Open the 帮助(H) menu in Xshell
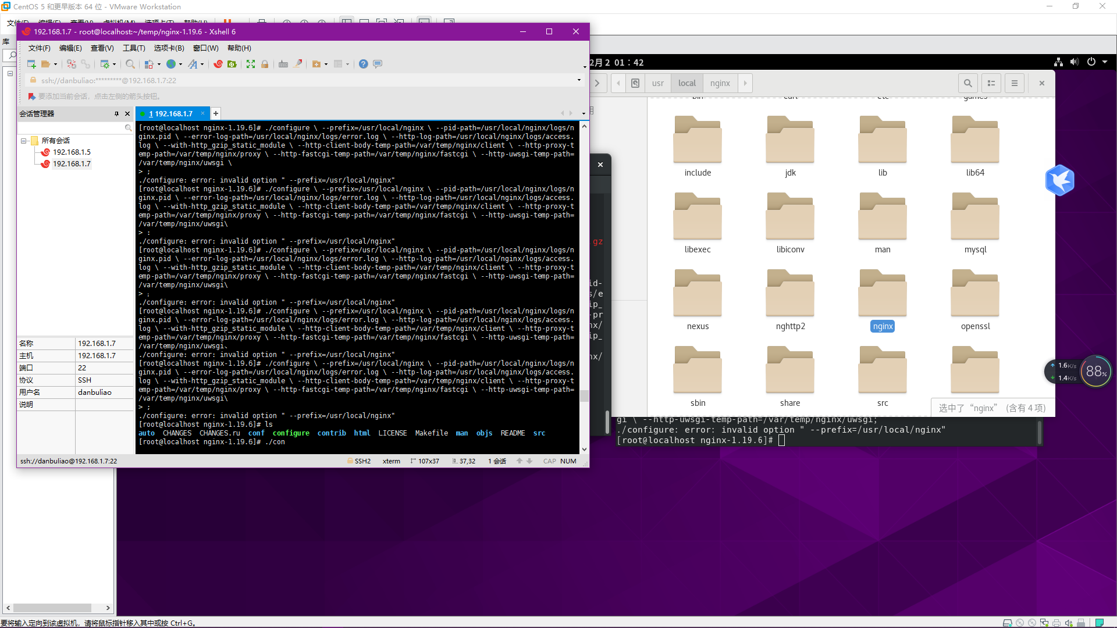The height and width of the screenshot is (628, 1117). pyautogui.click(x=239, y=48)
